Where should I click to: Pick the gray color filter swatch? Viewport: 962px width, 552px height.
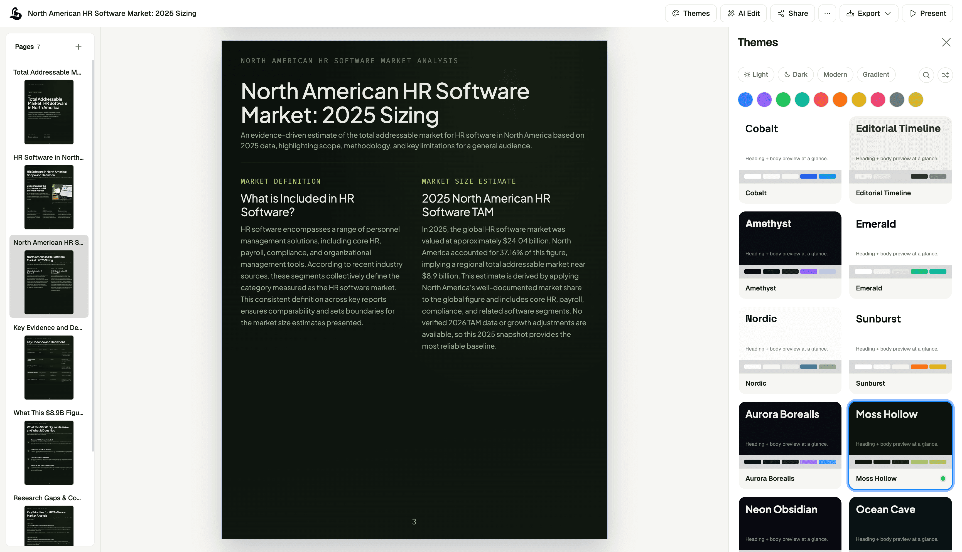pos(897,100)
